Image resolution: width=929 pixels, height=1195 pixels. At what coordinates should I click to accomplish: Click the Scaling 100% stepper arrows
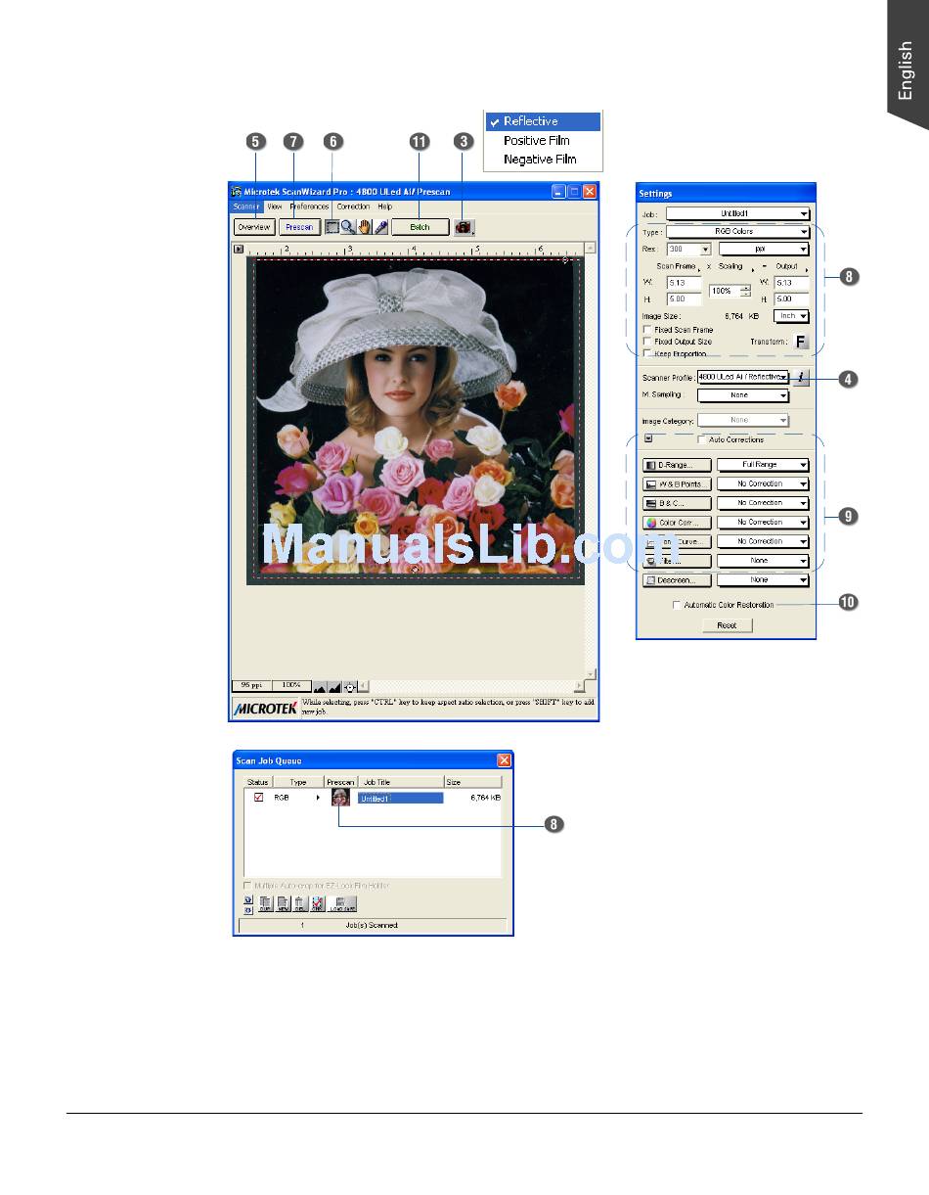click(745, 291)
